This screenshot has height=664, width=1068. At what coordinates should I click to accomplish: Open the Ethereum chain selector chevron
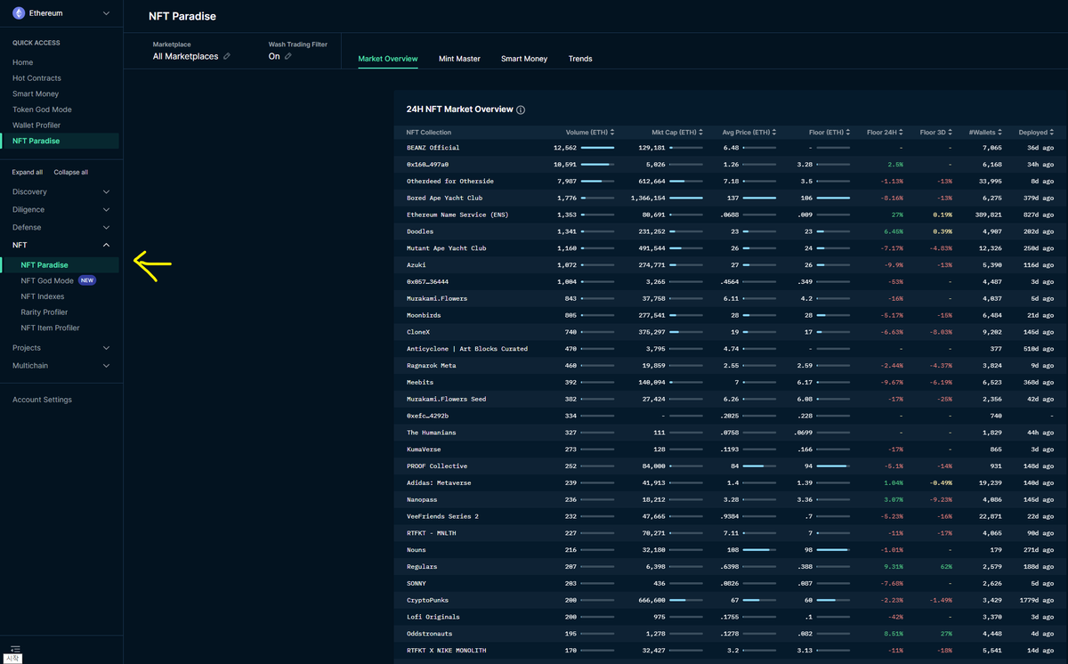107,13
